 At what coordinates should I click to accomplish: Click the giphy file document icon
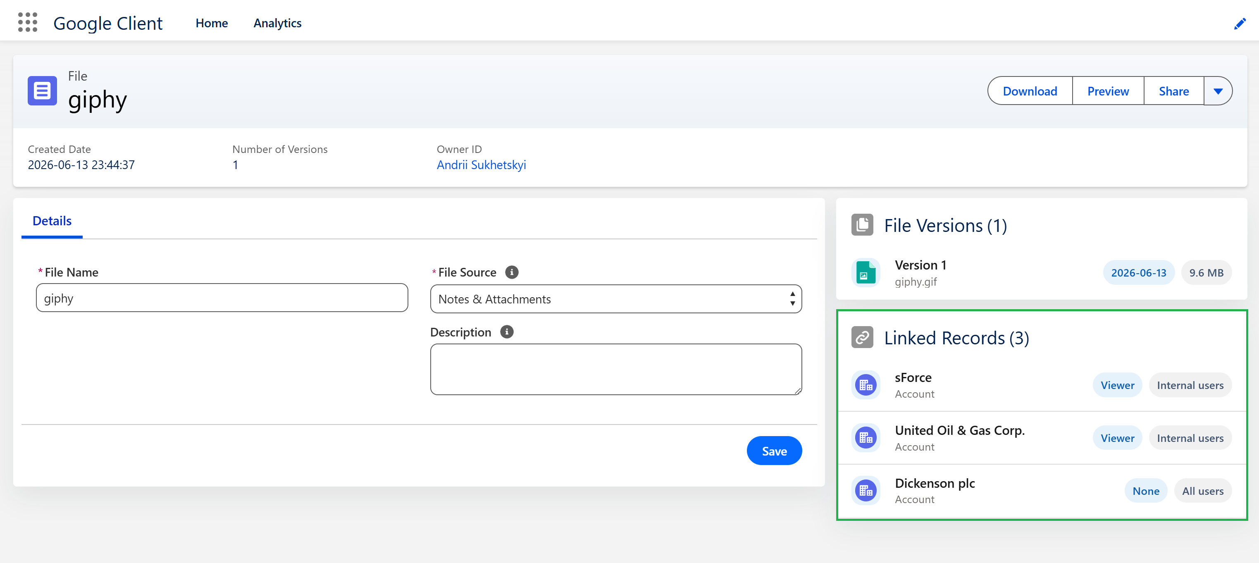(x=42, y=91)
